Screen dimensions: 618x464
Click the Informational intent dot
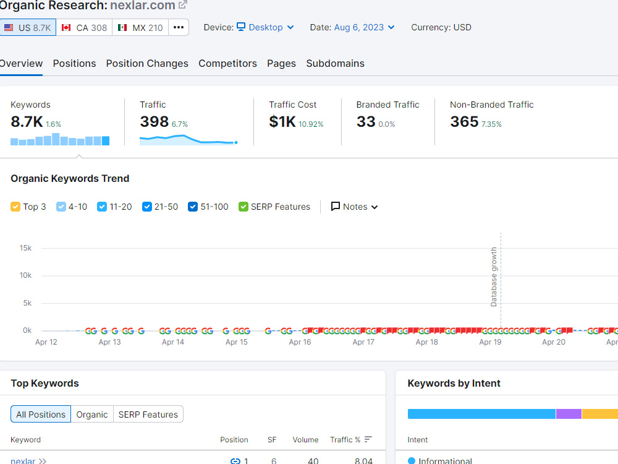click(412, 460)
